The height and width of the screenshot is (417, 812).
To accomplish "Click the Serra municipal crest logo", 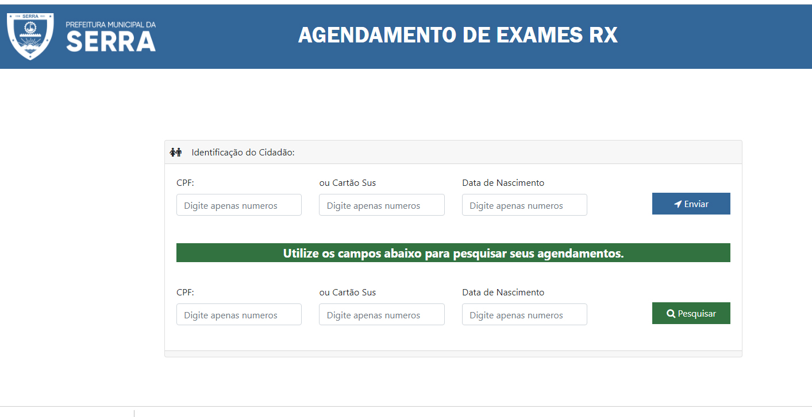I will pos(30,36).
